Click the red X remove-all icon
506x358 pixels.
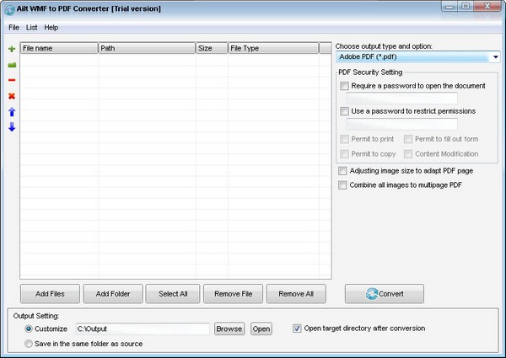[12, 96]
